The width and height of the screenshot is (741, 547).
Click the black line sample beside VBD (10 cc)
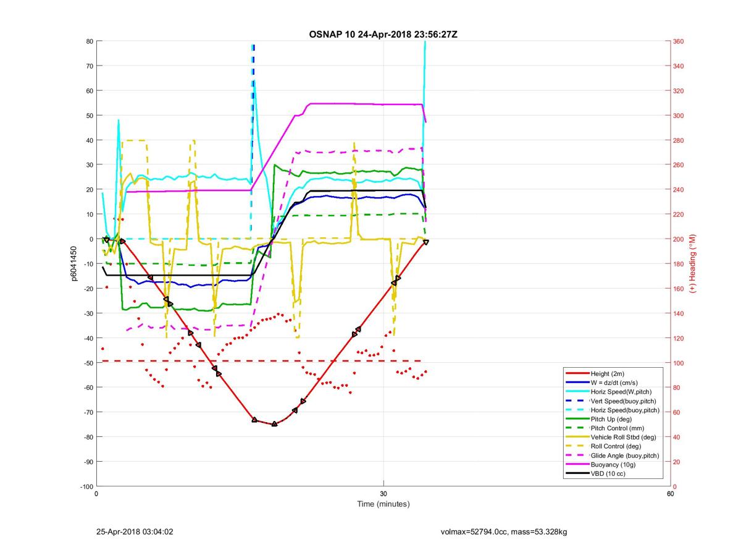coord(577,473)
